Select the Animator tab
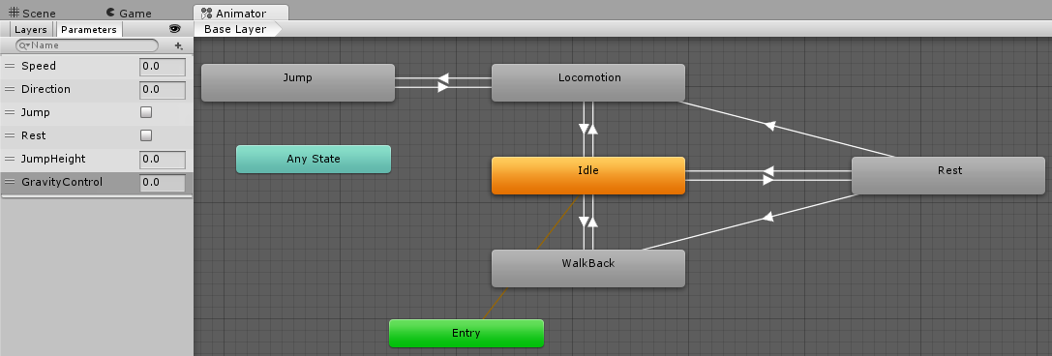 pyautogui.click(x=241, y=13)
